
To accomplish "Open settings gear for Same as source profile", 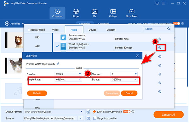I will pos(160,39).
